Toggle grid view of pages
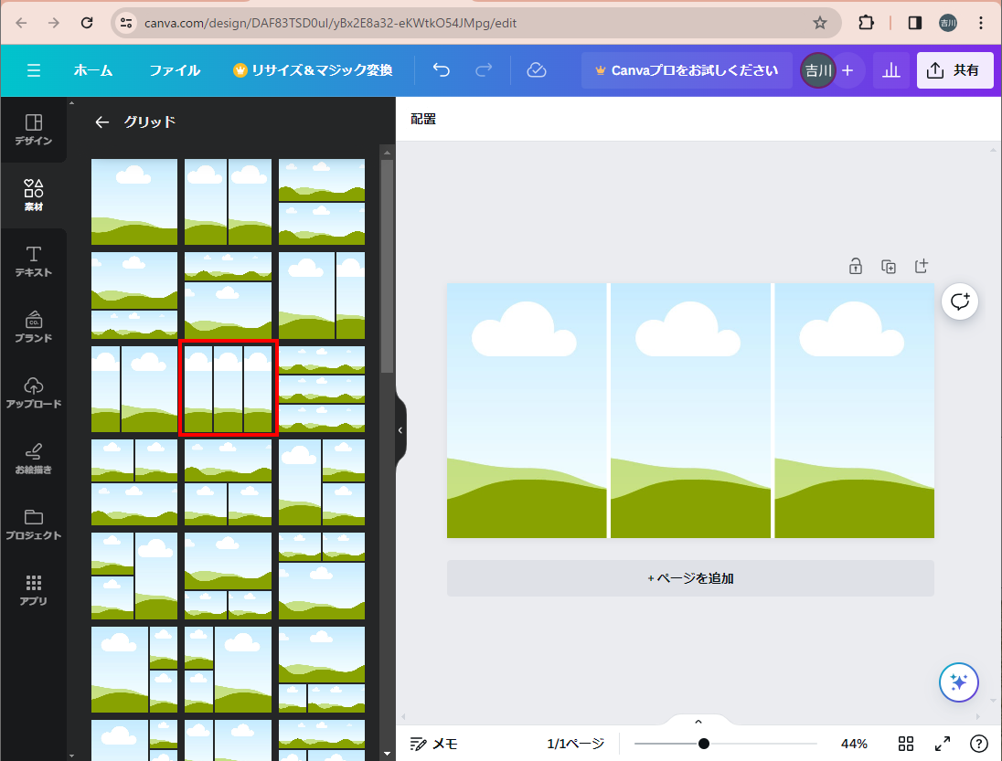The height and width of the screenshot is (761, 1002). [906, 744]
